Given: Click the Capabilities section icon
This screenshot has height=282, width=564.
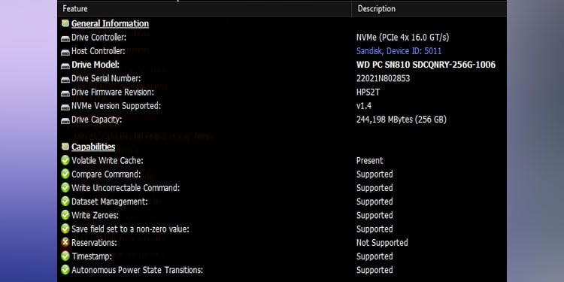Looking at the screenshot, I should pos(65,147).
